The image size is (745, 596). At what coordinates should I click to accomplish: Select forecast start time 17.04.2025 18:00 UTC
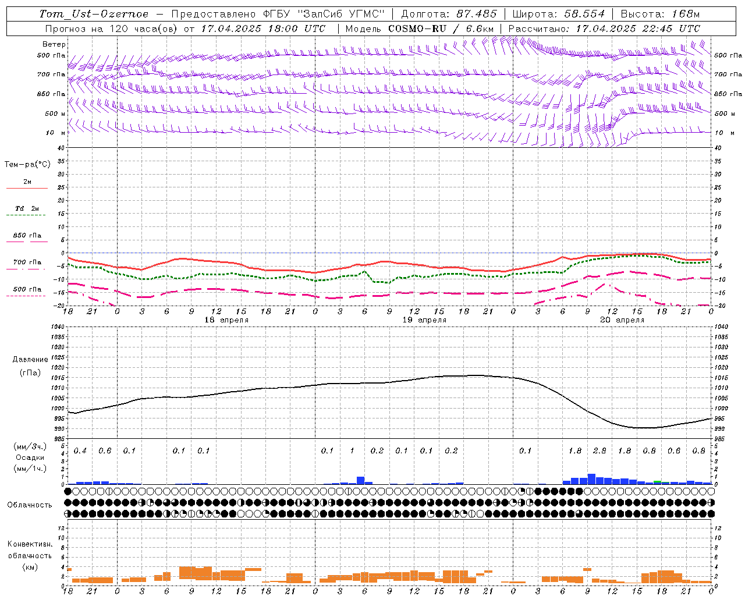coord(263,29)
